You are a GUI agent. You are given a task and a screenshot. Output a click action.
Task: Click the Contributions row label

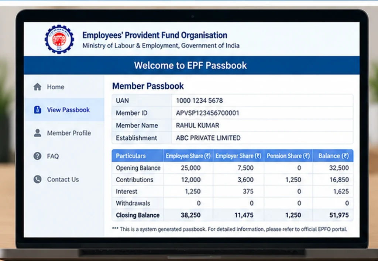(x=134, y=180)
